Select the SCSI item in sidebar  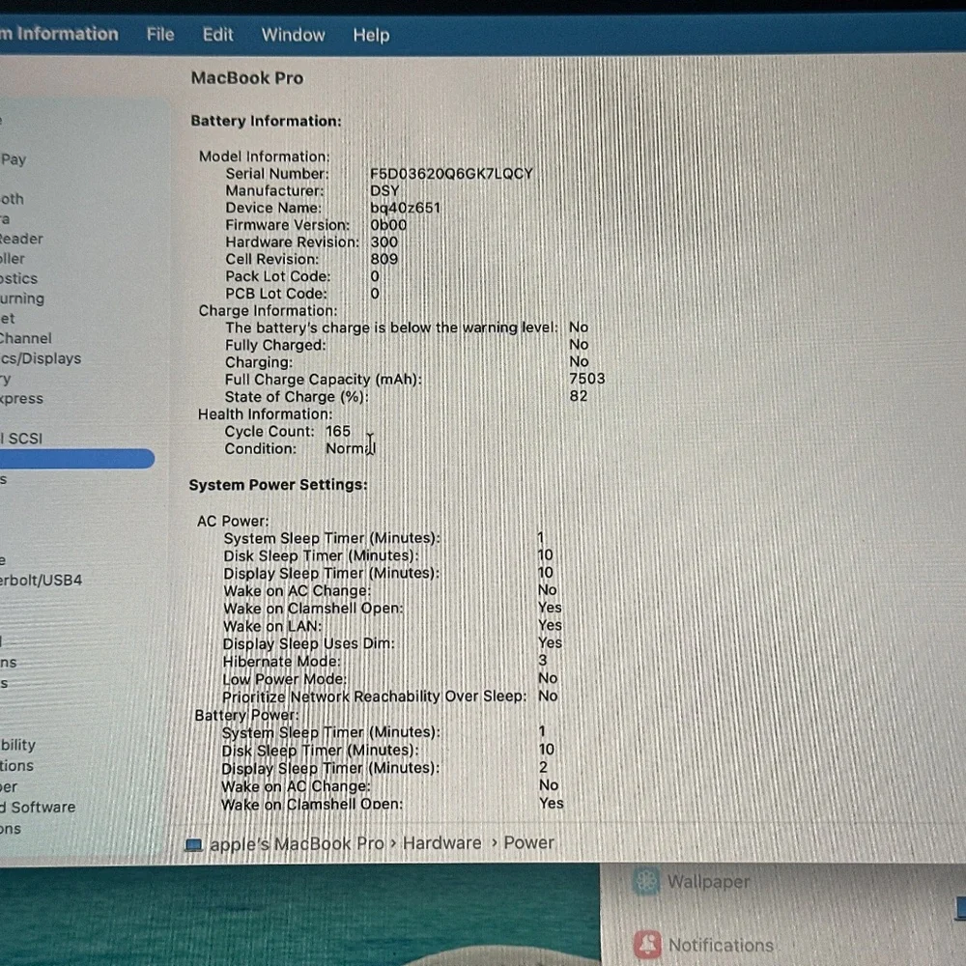point(21,439)
